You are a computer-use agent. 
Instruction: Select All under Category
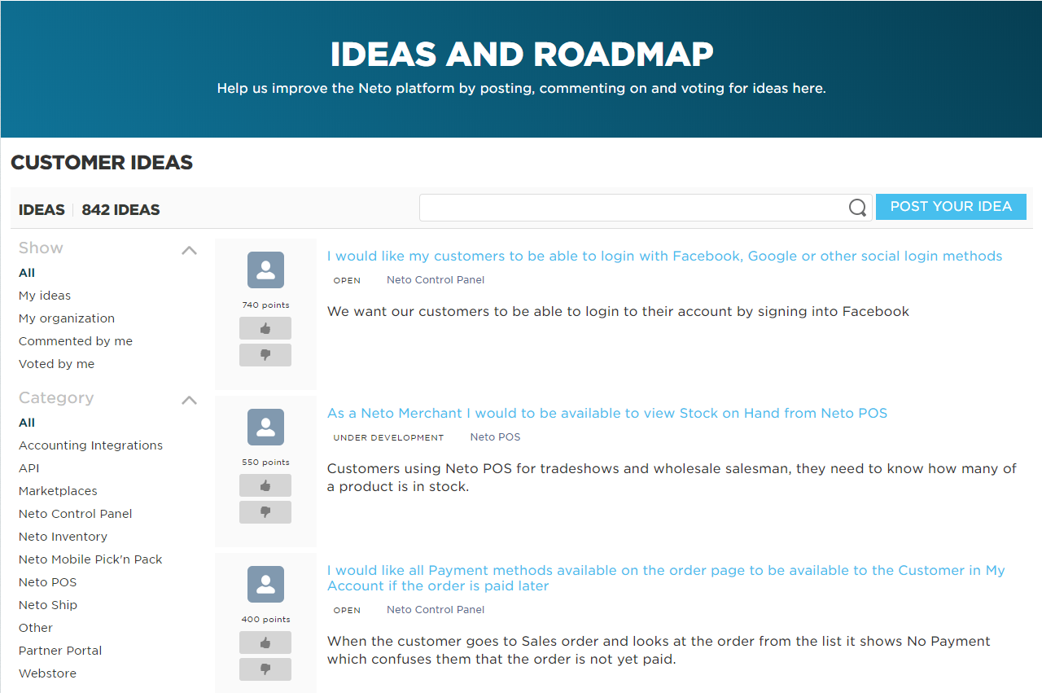(27, 423)
